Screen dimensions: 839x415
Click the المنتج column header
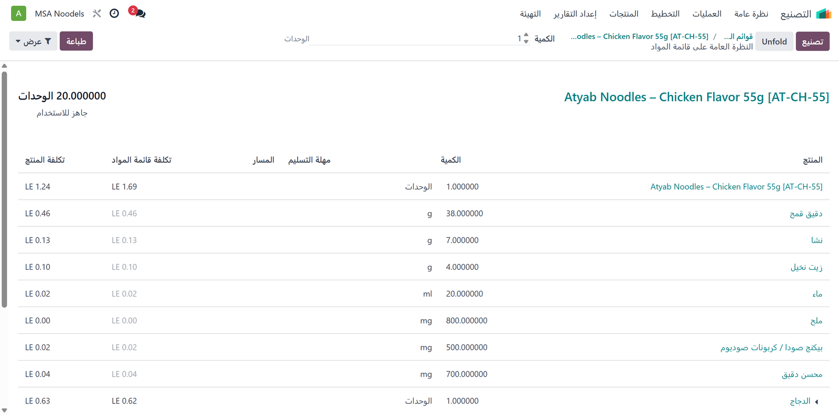click(x=812, y=160)
